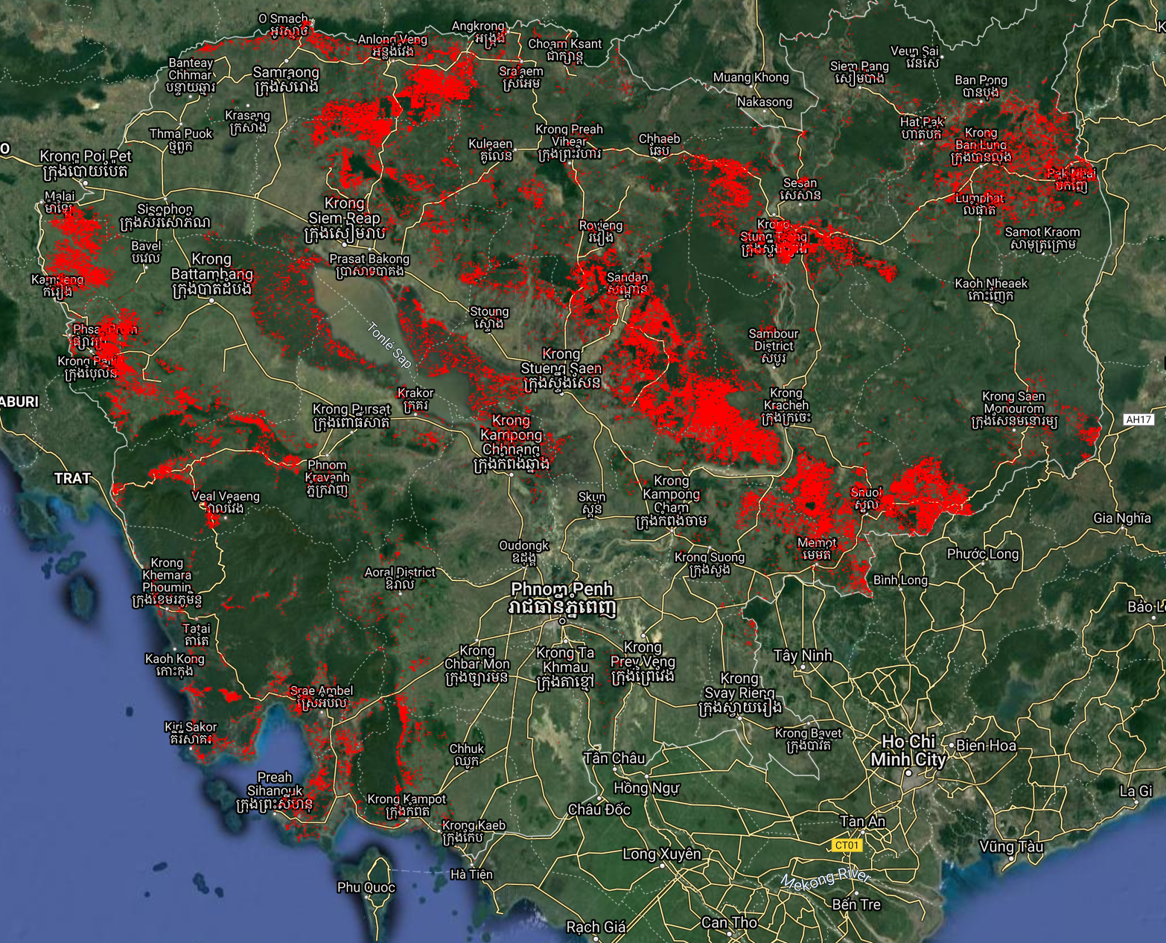Click the Mekong River label

click(825, 880)
